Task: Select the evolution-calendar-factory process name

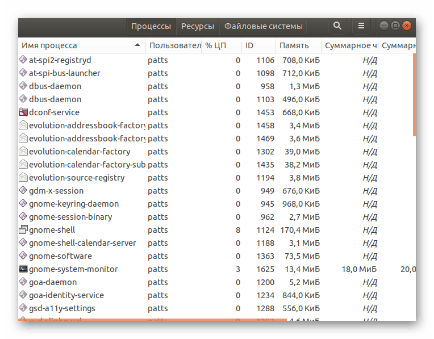Action: 80,152
